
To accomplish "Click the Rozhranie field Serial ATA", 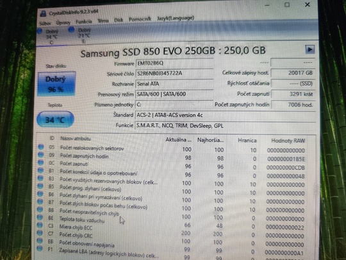I will [174, 84].
